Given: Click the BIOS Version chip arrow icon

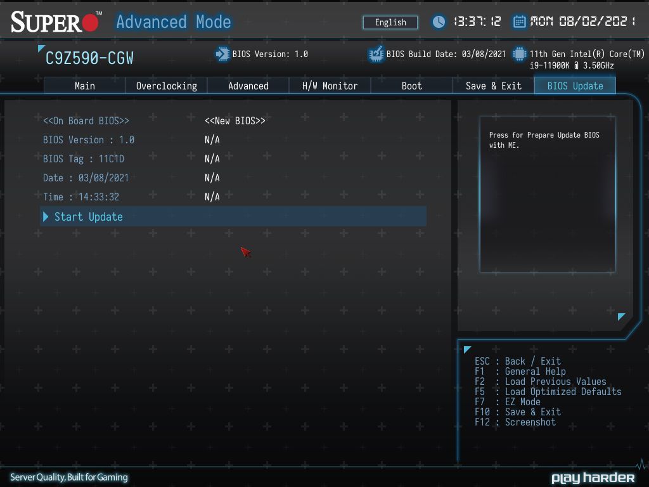Looking at the screenshot, I should pos(222,55).
